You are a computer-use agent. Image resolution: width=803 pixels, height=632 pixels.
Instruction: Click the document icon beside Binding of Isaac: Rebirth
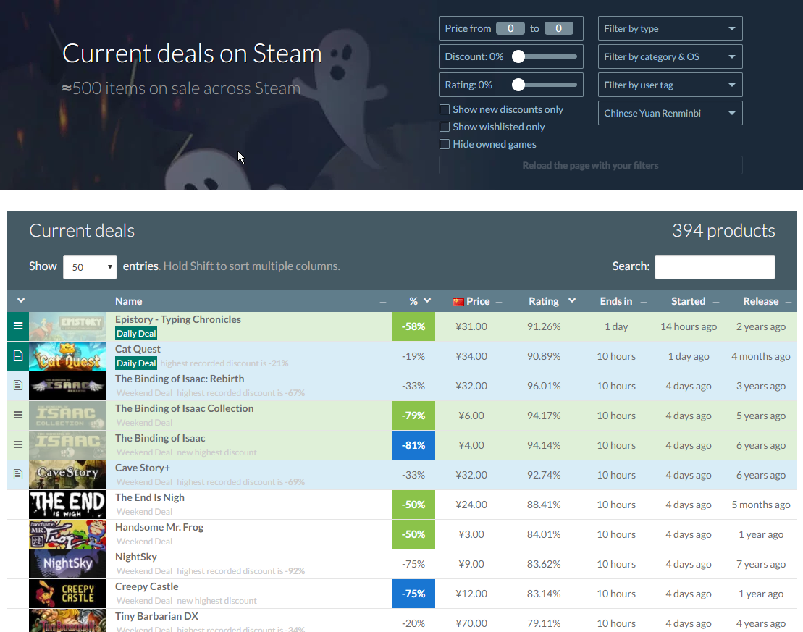(x=18, y=385)
